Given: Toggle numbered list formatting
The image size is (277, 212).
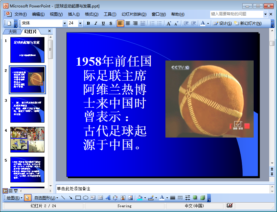Looking at the screenshot, I should point(152,23).
